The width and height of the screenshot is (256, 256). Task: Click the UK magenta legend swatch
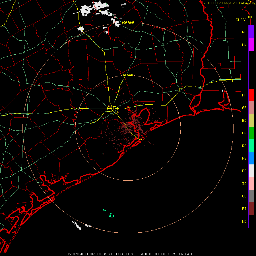point(251,45)
